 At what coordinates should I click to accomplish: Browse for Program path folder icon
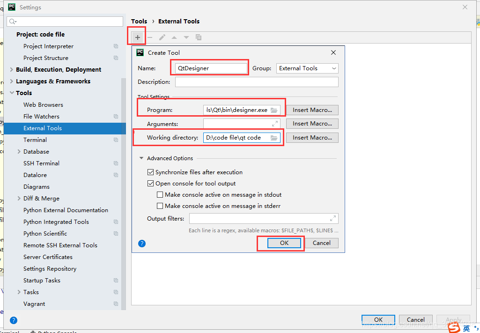(274, 110)
